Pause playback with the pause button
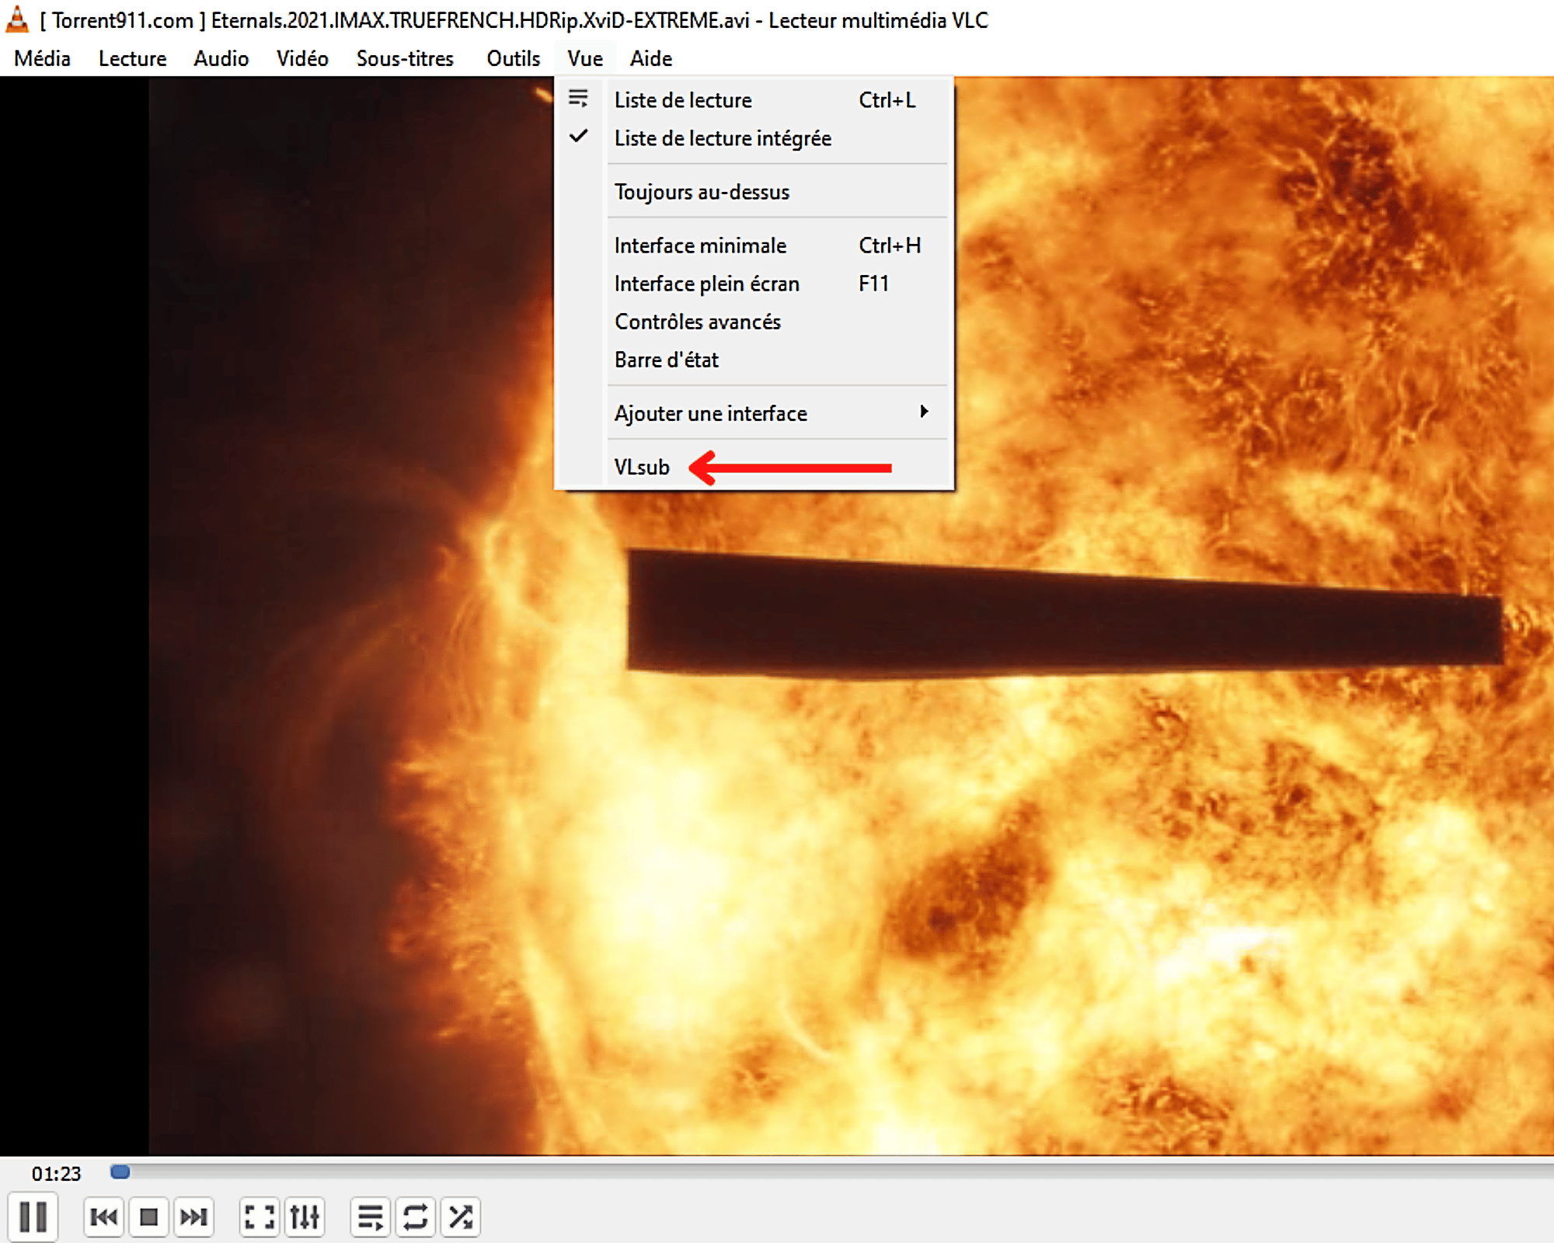 (x=33, y=1217)
